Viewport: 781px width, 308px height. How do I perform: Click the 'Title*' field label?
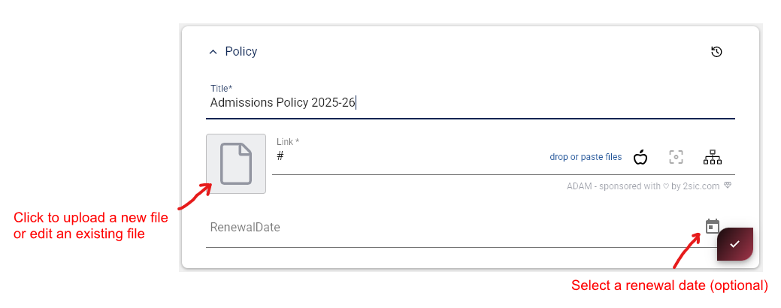221,89
